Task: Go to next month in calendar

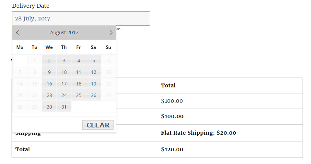Action: click(111, 33)
